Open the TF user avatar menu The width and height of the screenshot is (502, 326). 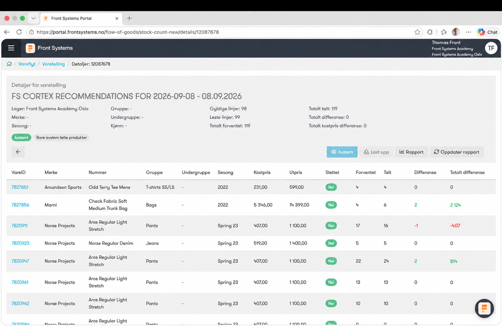click(491, 48)
